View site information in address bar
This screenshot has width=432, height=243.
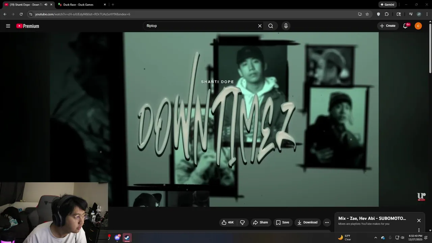[31, 14]
